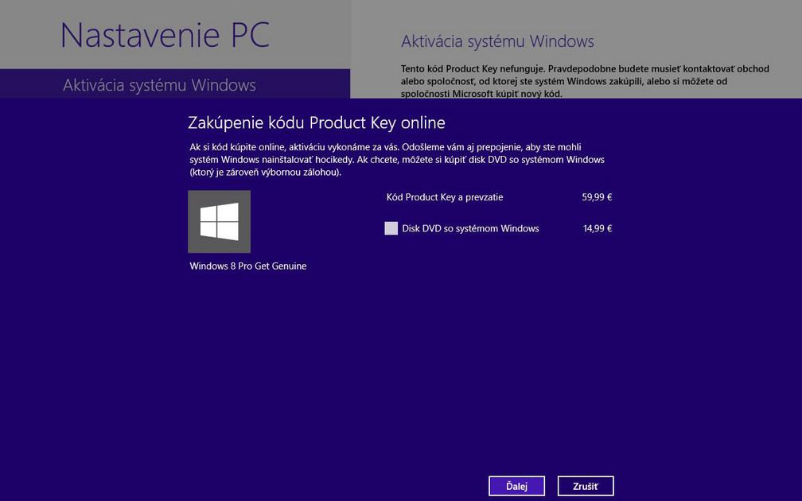This screenshot has width=802, height=501.
Task: Click the right pane 'Aktivácia systému Windows' heading
Action: click(x=497, y=41)
